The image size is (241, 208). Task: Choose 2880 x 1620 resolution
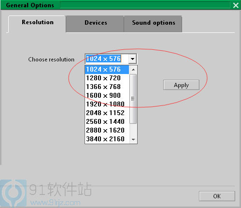pos(107,131)
